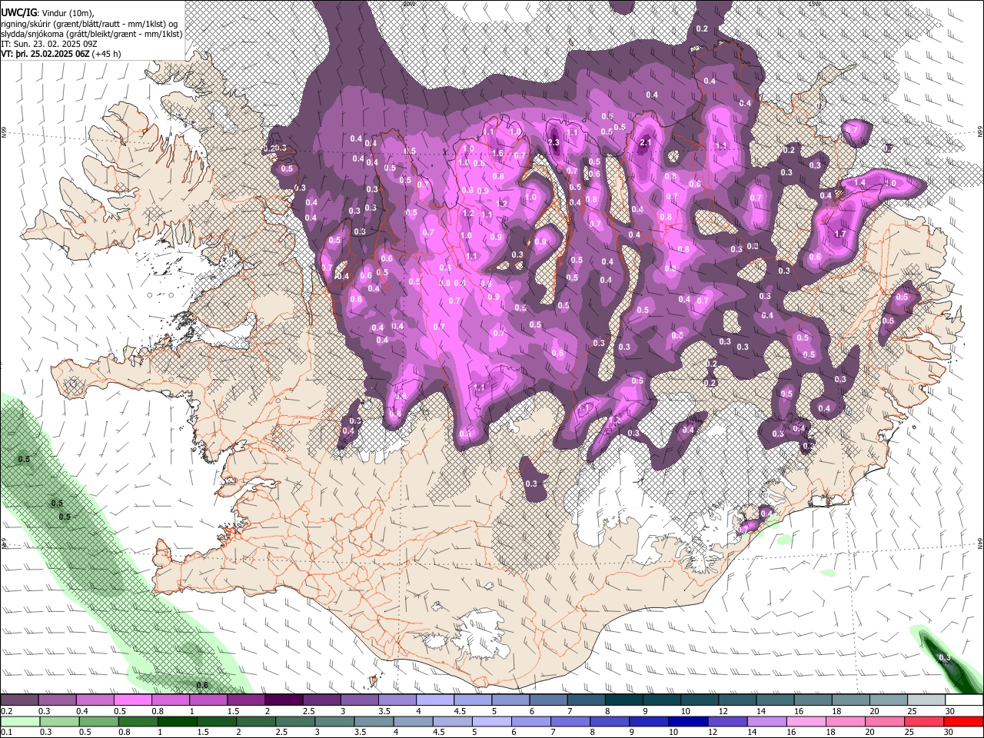Click the pale grey snow swatch between 25 and 30

coord(927,700)
